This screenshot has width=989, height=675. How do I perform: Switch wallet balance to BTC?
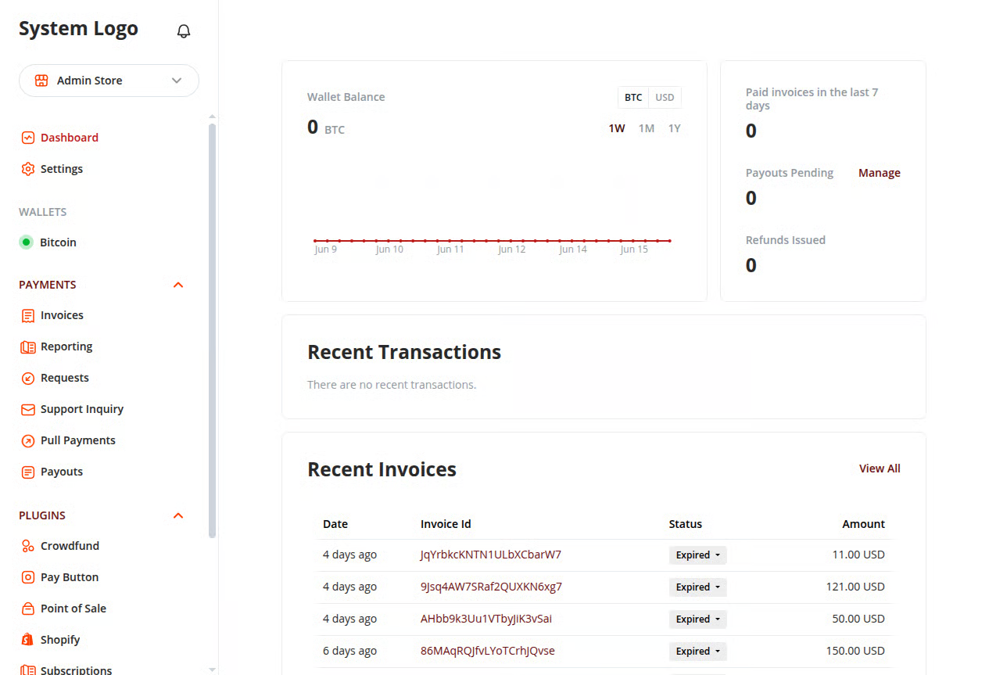click(x=633, y=98)
